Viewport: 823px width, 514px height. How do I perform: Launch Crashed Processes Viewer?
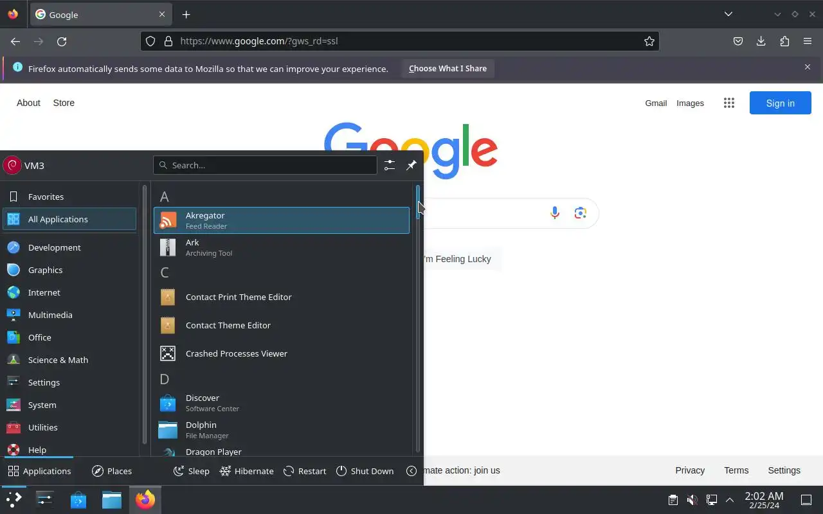coord(281,353)
